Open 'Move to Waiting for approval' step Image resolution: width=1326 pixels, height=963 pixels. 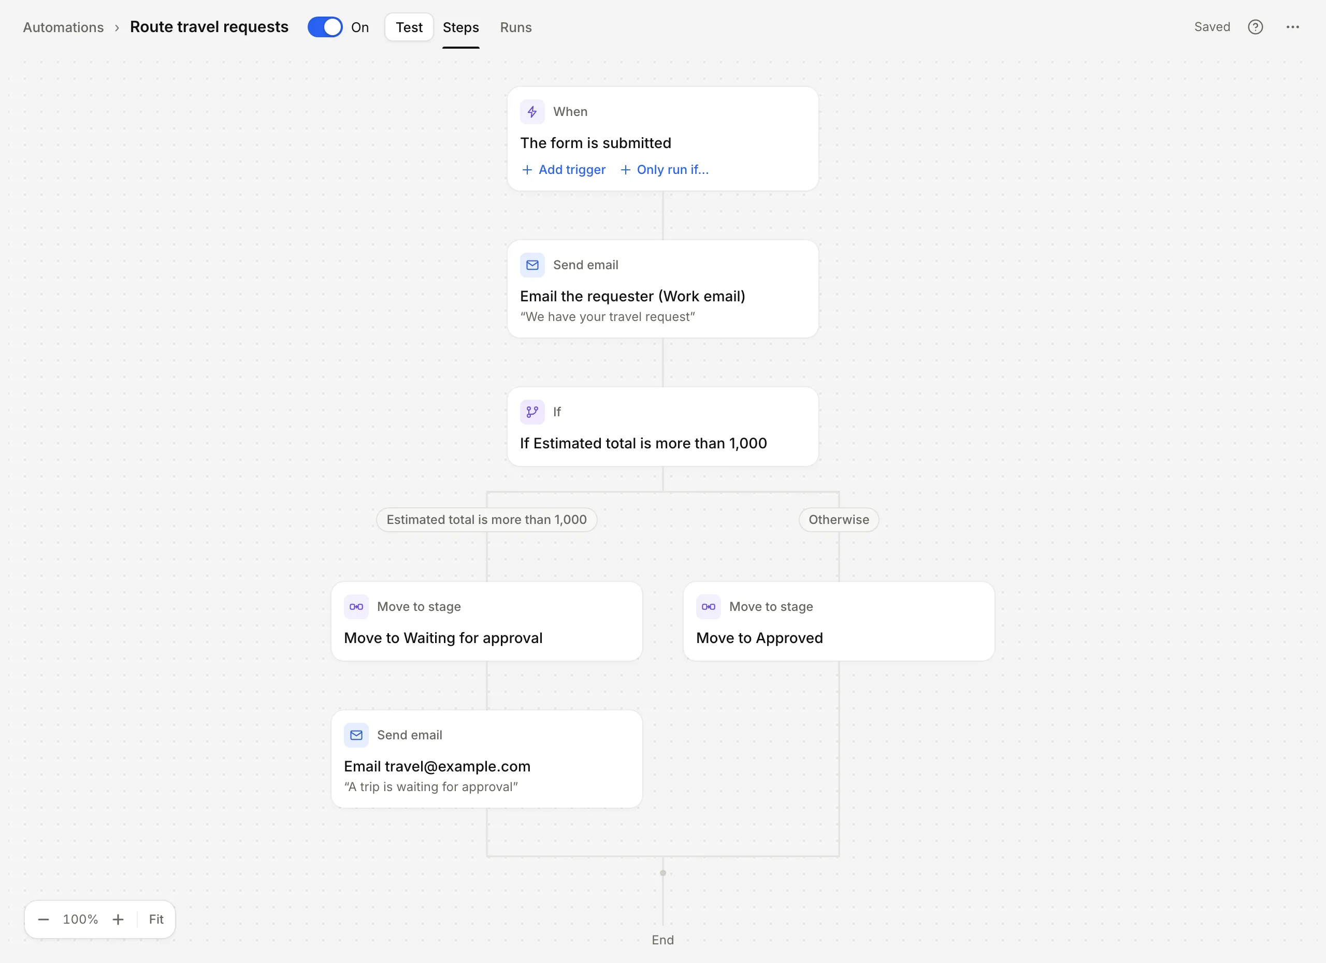[486, 621]
